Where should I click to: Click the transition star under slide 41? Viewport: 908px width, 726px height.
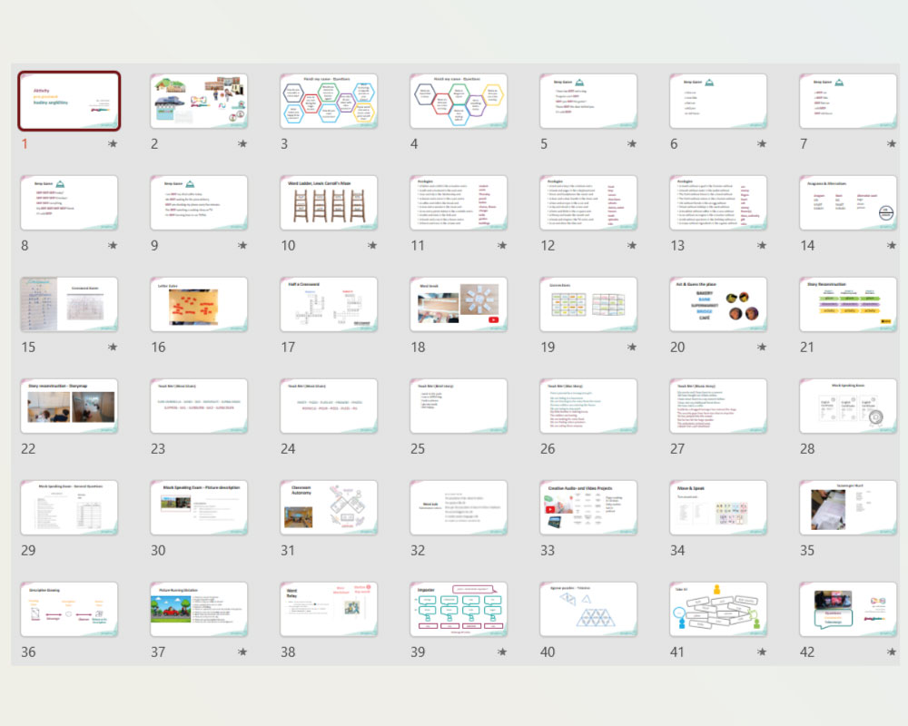762,652
